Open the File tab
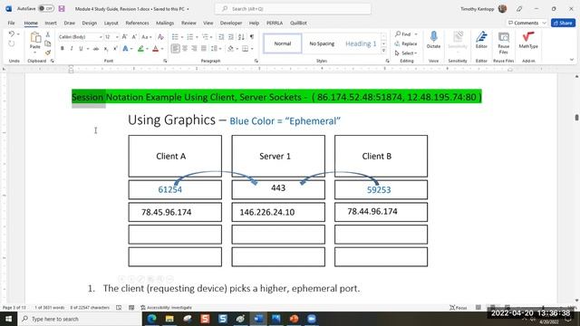 (12, 23)
